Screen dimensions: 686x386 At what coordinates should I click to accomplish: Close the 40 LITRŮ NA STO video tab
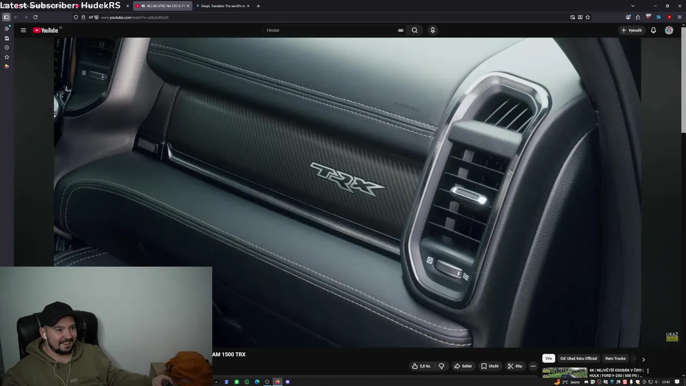coord(188,6)
